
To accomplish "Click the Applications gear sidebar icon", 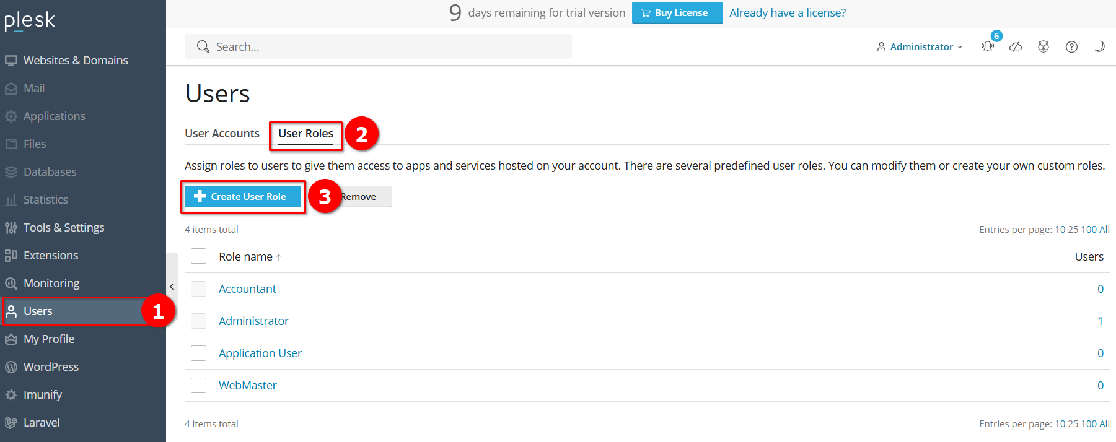I will (x=11, y=116).
